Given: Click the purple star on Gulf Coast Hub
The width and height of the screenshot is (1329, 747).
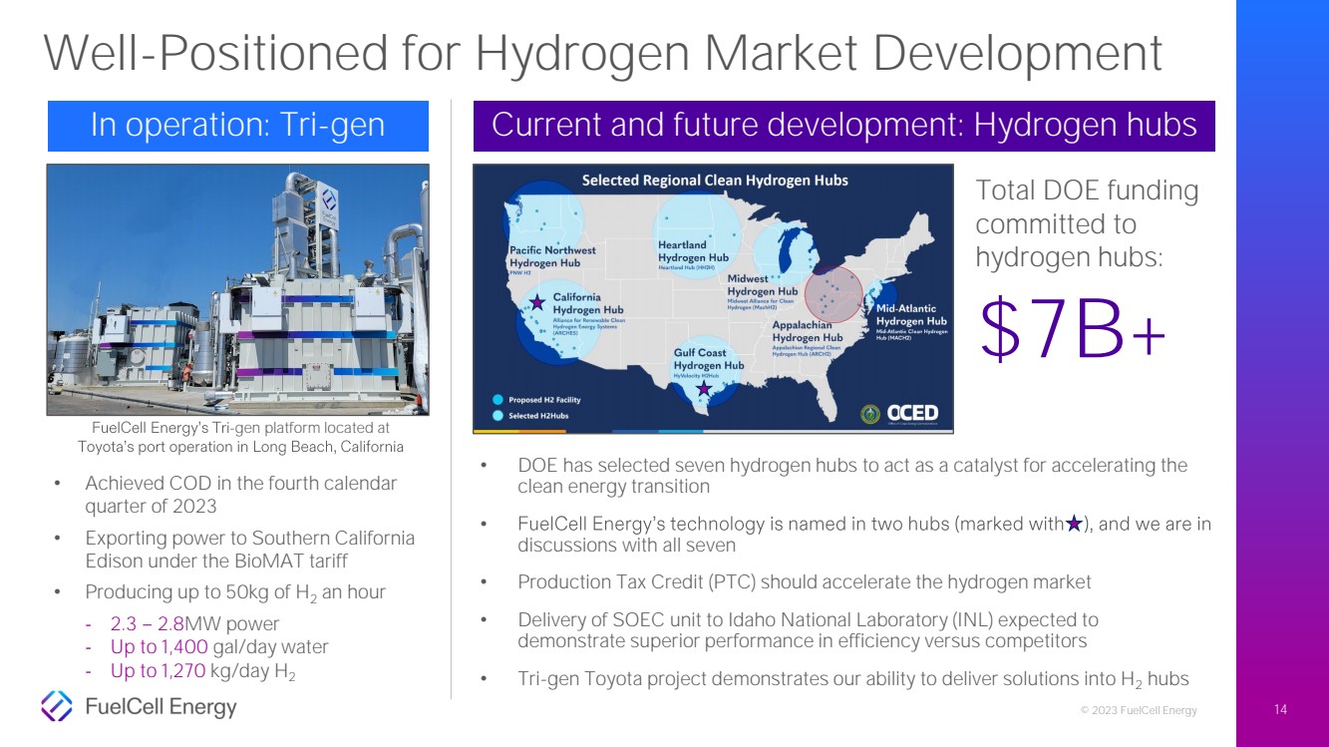Looking at the screenshot, I should click(705, 388).
